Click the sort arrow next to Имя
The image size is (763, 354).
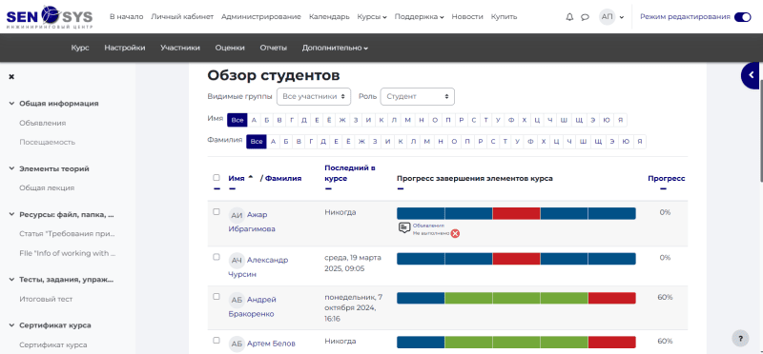point(251,178)
